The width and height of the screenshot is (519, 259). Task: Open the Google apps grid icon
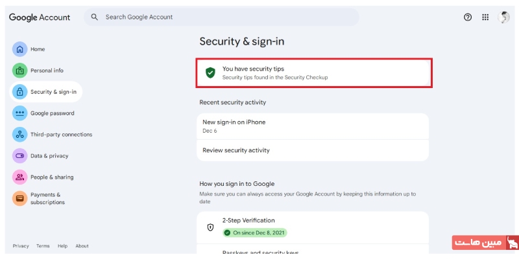coord(485,17)
